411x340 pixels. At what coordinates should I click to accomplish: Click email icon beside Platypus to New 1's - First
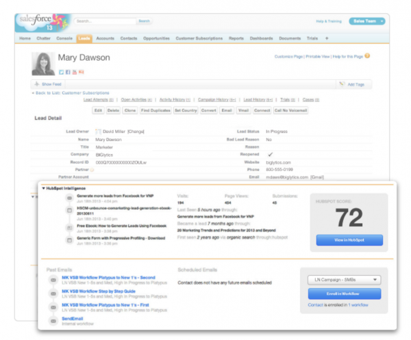[53, 307]
